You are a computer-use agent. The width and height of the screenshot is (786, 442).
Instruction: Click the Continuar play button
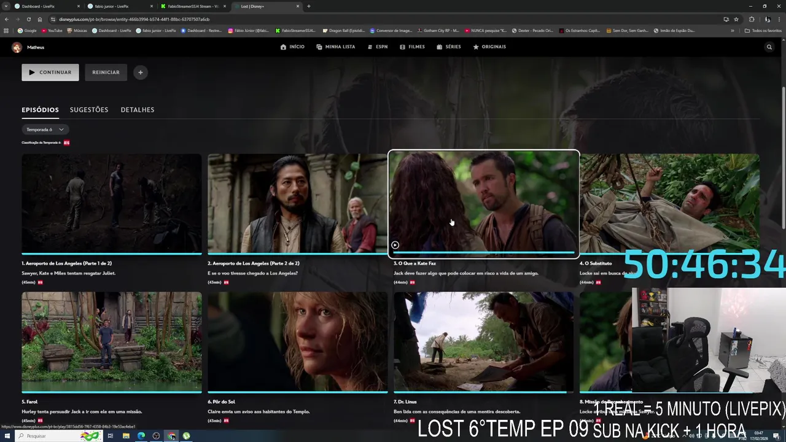point(50,72)
